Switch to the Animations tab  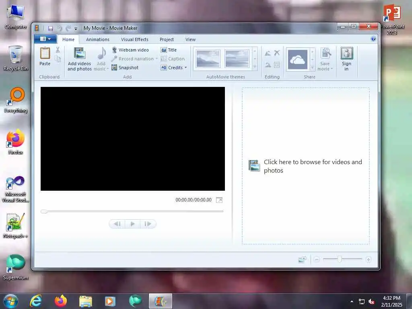point(98,39)
